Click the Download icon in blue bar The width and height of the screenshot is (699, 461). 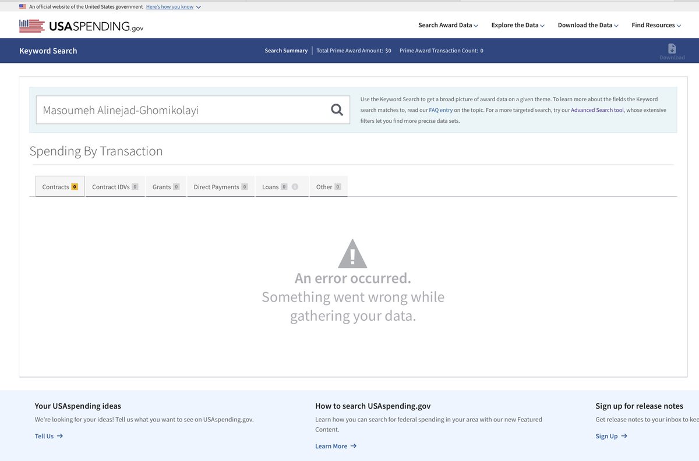672,48
